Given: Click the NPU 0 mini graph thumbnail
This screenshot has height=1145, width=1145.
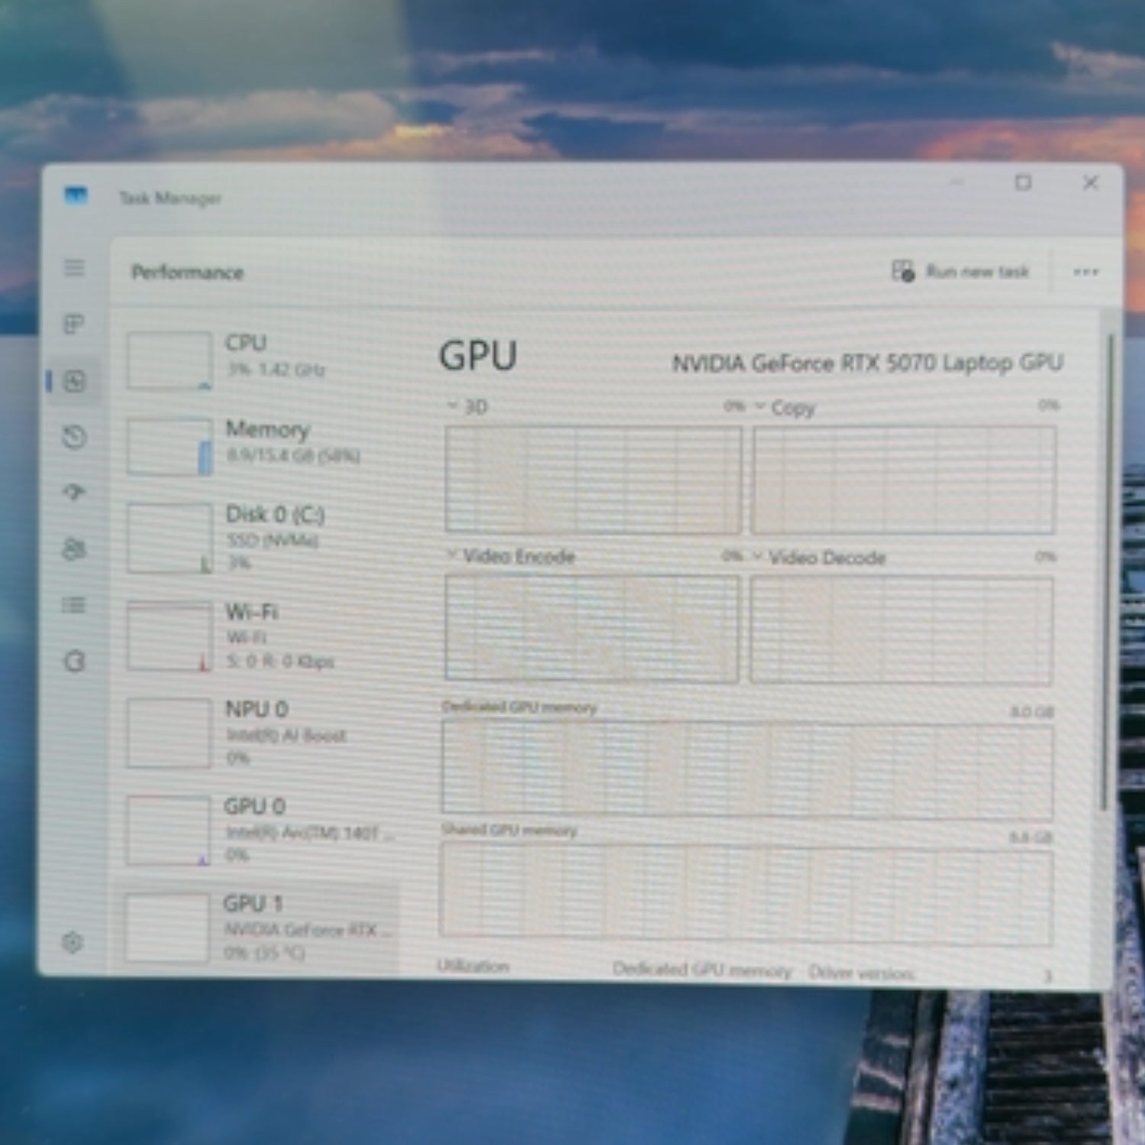Looking at the screenshot, I should coord(169,733).
